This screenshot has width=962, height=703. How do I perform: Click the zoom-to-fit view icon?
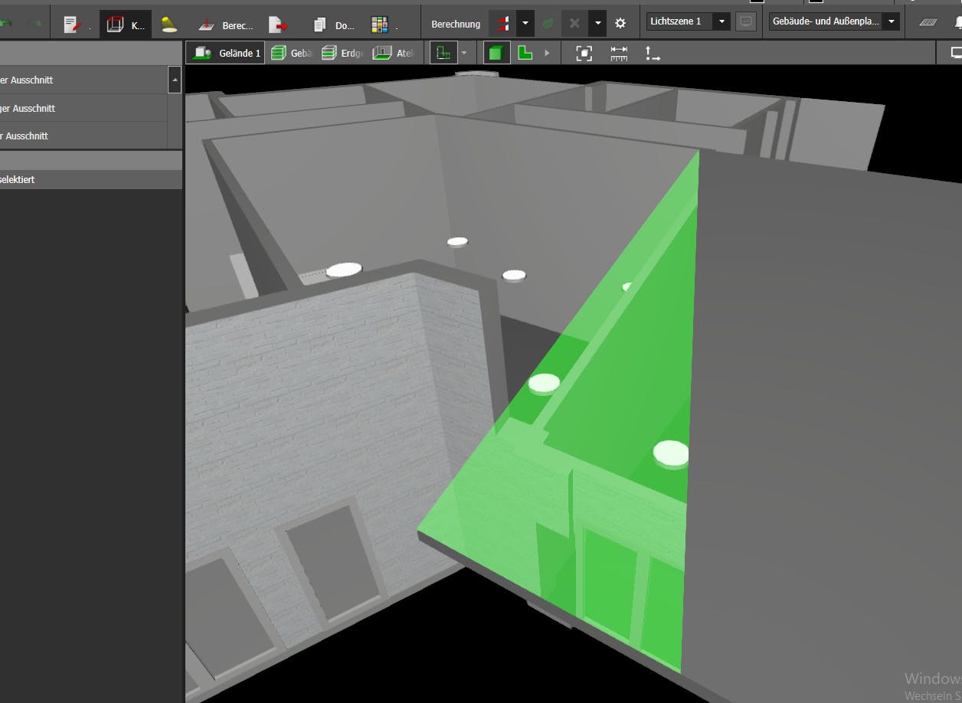[584, 53]
